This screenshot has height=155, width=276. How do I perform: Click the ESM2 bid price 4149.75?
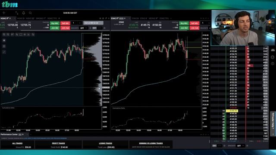point(145,25)
